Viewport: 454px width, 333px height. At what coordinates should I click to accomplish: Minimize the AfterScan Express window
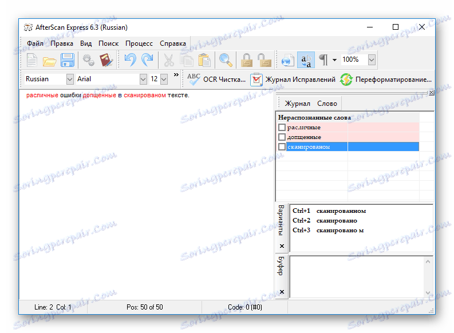pyautogui.click(x=370, y=27)
